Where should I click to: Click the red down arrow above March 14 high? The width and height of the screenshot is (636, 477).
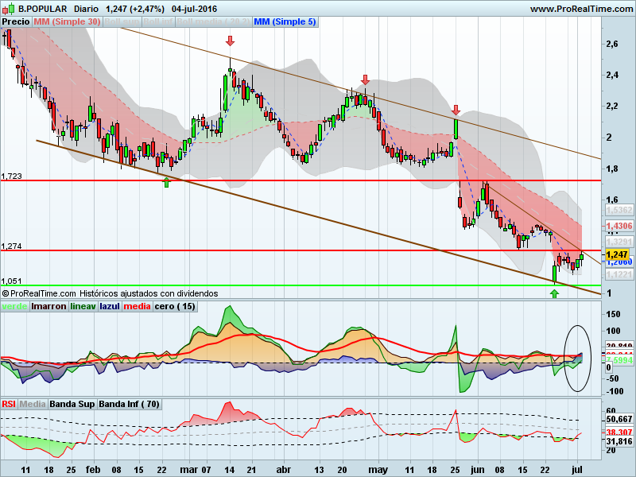click(x=230, y=41)
